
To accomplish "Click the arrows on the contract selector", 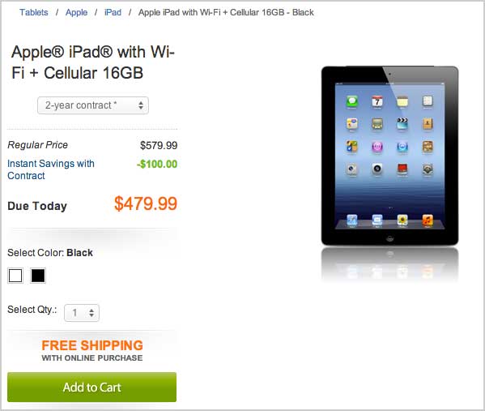I will pos(141,105).
